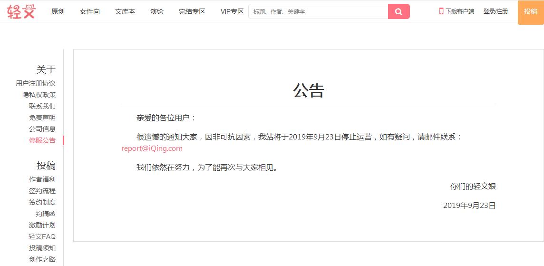Open 轻文FAQ page

click(x=42, y=236)
